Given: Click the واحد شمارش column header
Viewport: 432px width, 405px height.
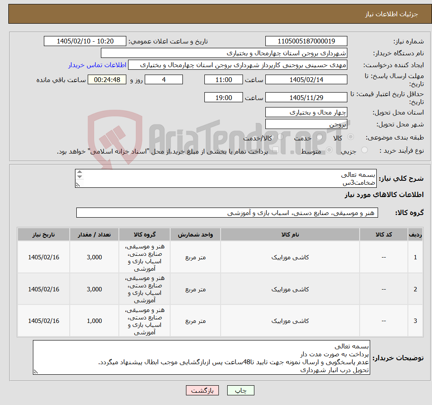Looking at the screenshot, I should (195, 234).
